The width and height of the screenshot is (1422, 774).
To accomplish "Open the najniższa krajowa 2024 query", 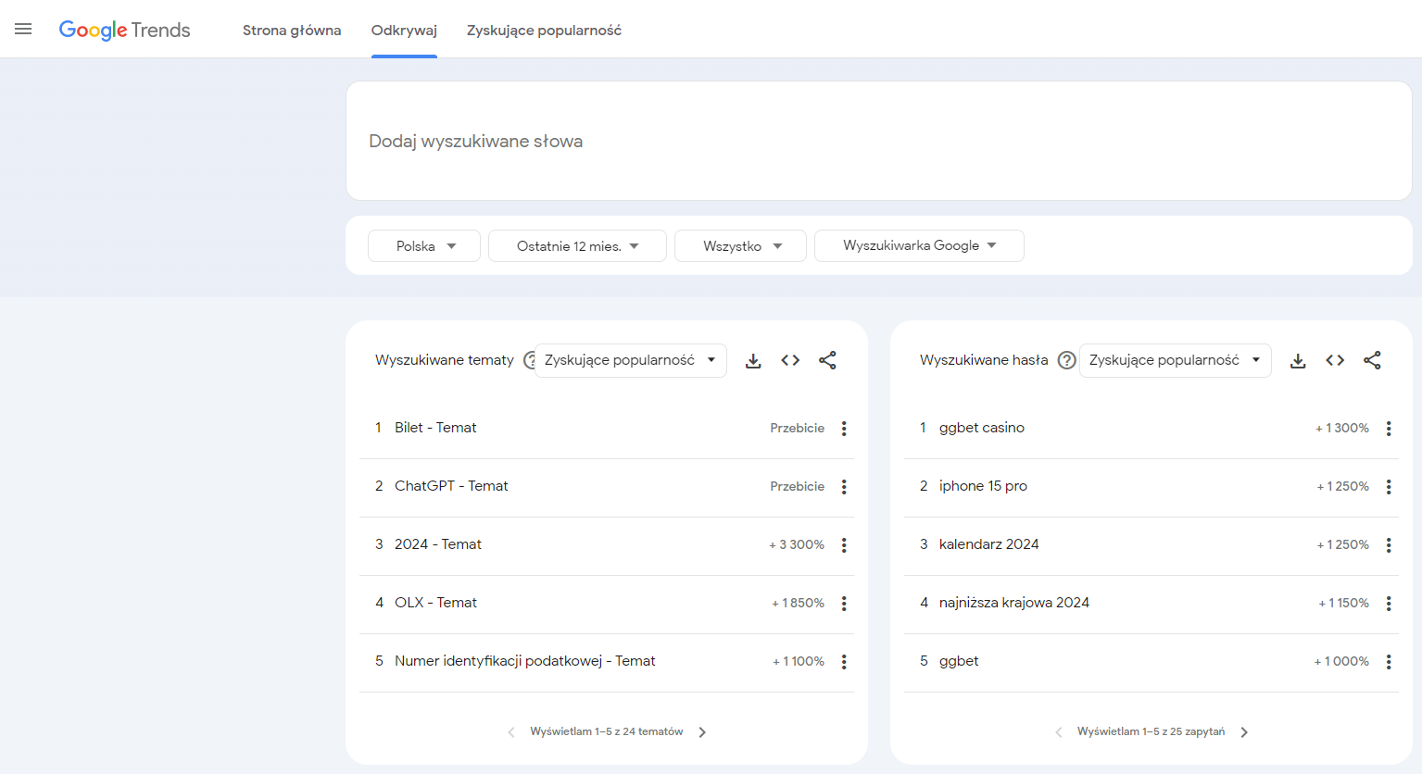I will coord(1014,603).
